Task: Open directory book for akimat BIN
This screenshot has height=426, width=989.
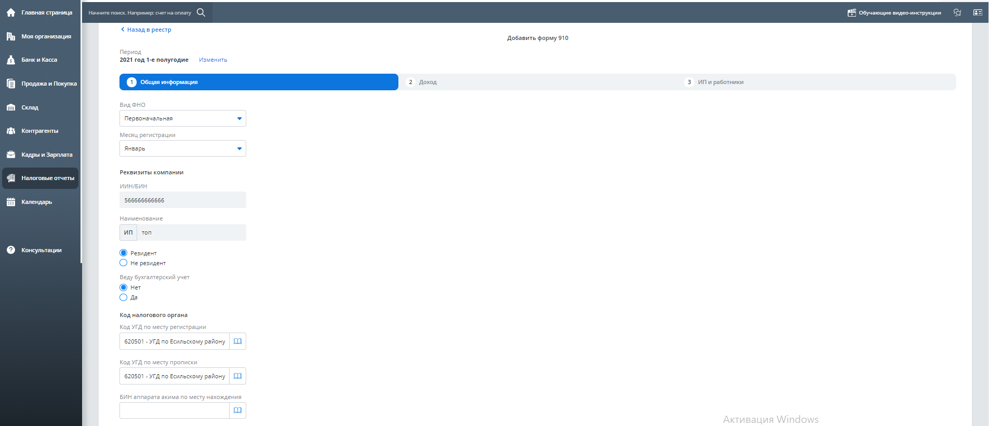Action: (x=237, y=410)
